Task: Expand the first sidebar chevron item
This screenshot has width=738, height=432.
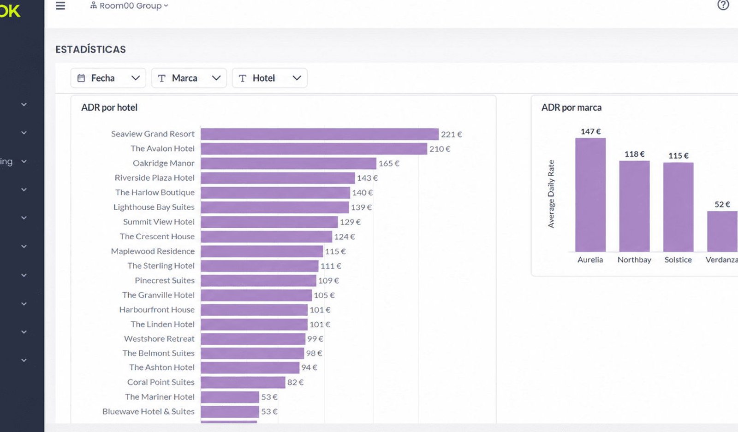Action: (24, 105)
